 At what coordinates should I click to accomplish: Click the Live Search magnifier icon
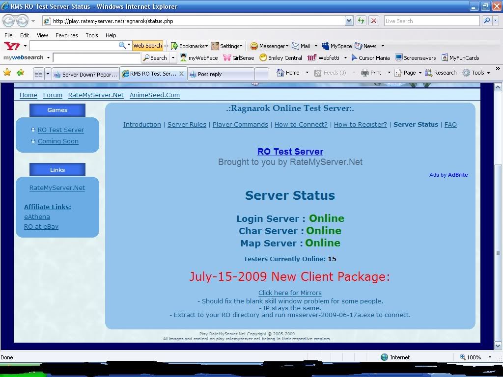[487, 21]
